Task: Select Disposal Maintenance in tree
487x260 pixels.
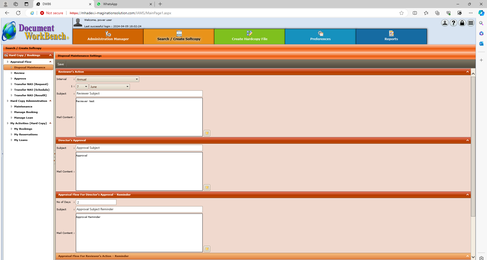Action: [28, 67]
